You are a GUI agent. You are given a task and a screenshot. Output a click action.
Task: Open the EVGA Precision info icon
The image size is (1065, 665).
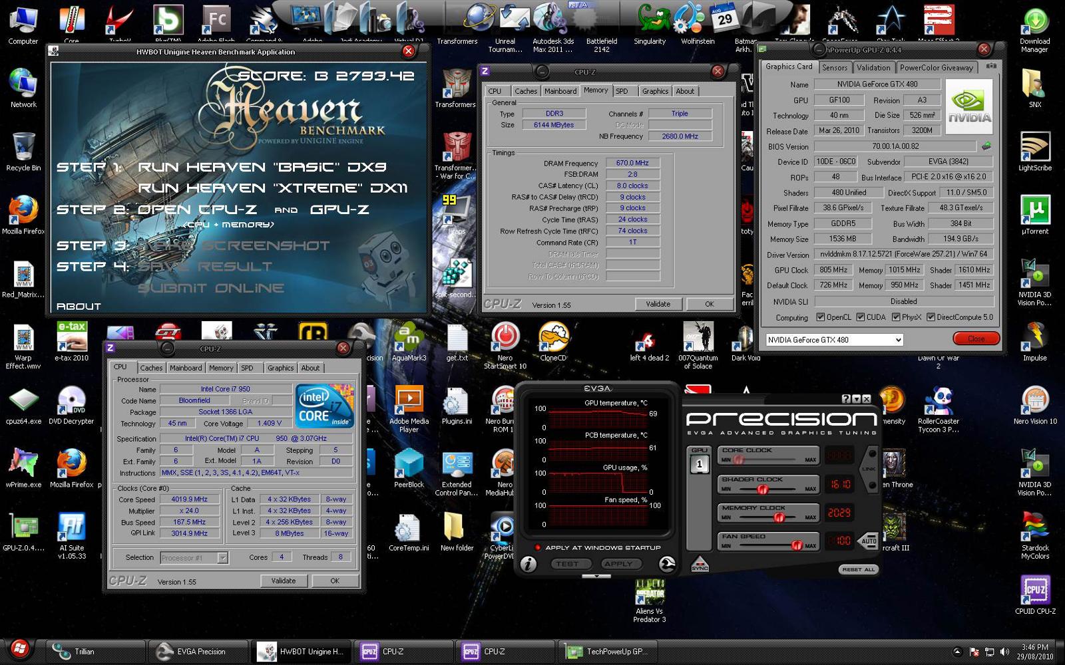tap(529, 564)
